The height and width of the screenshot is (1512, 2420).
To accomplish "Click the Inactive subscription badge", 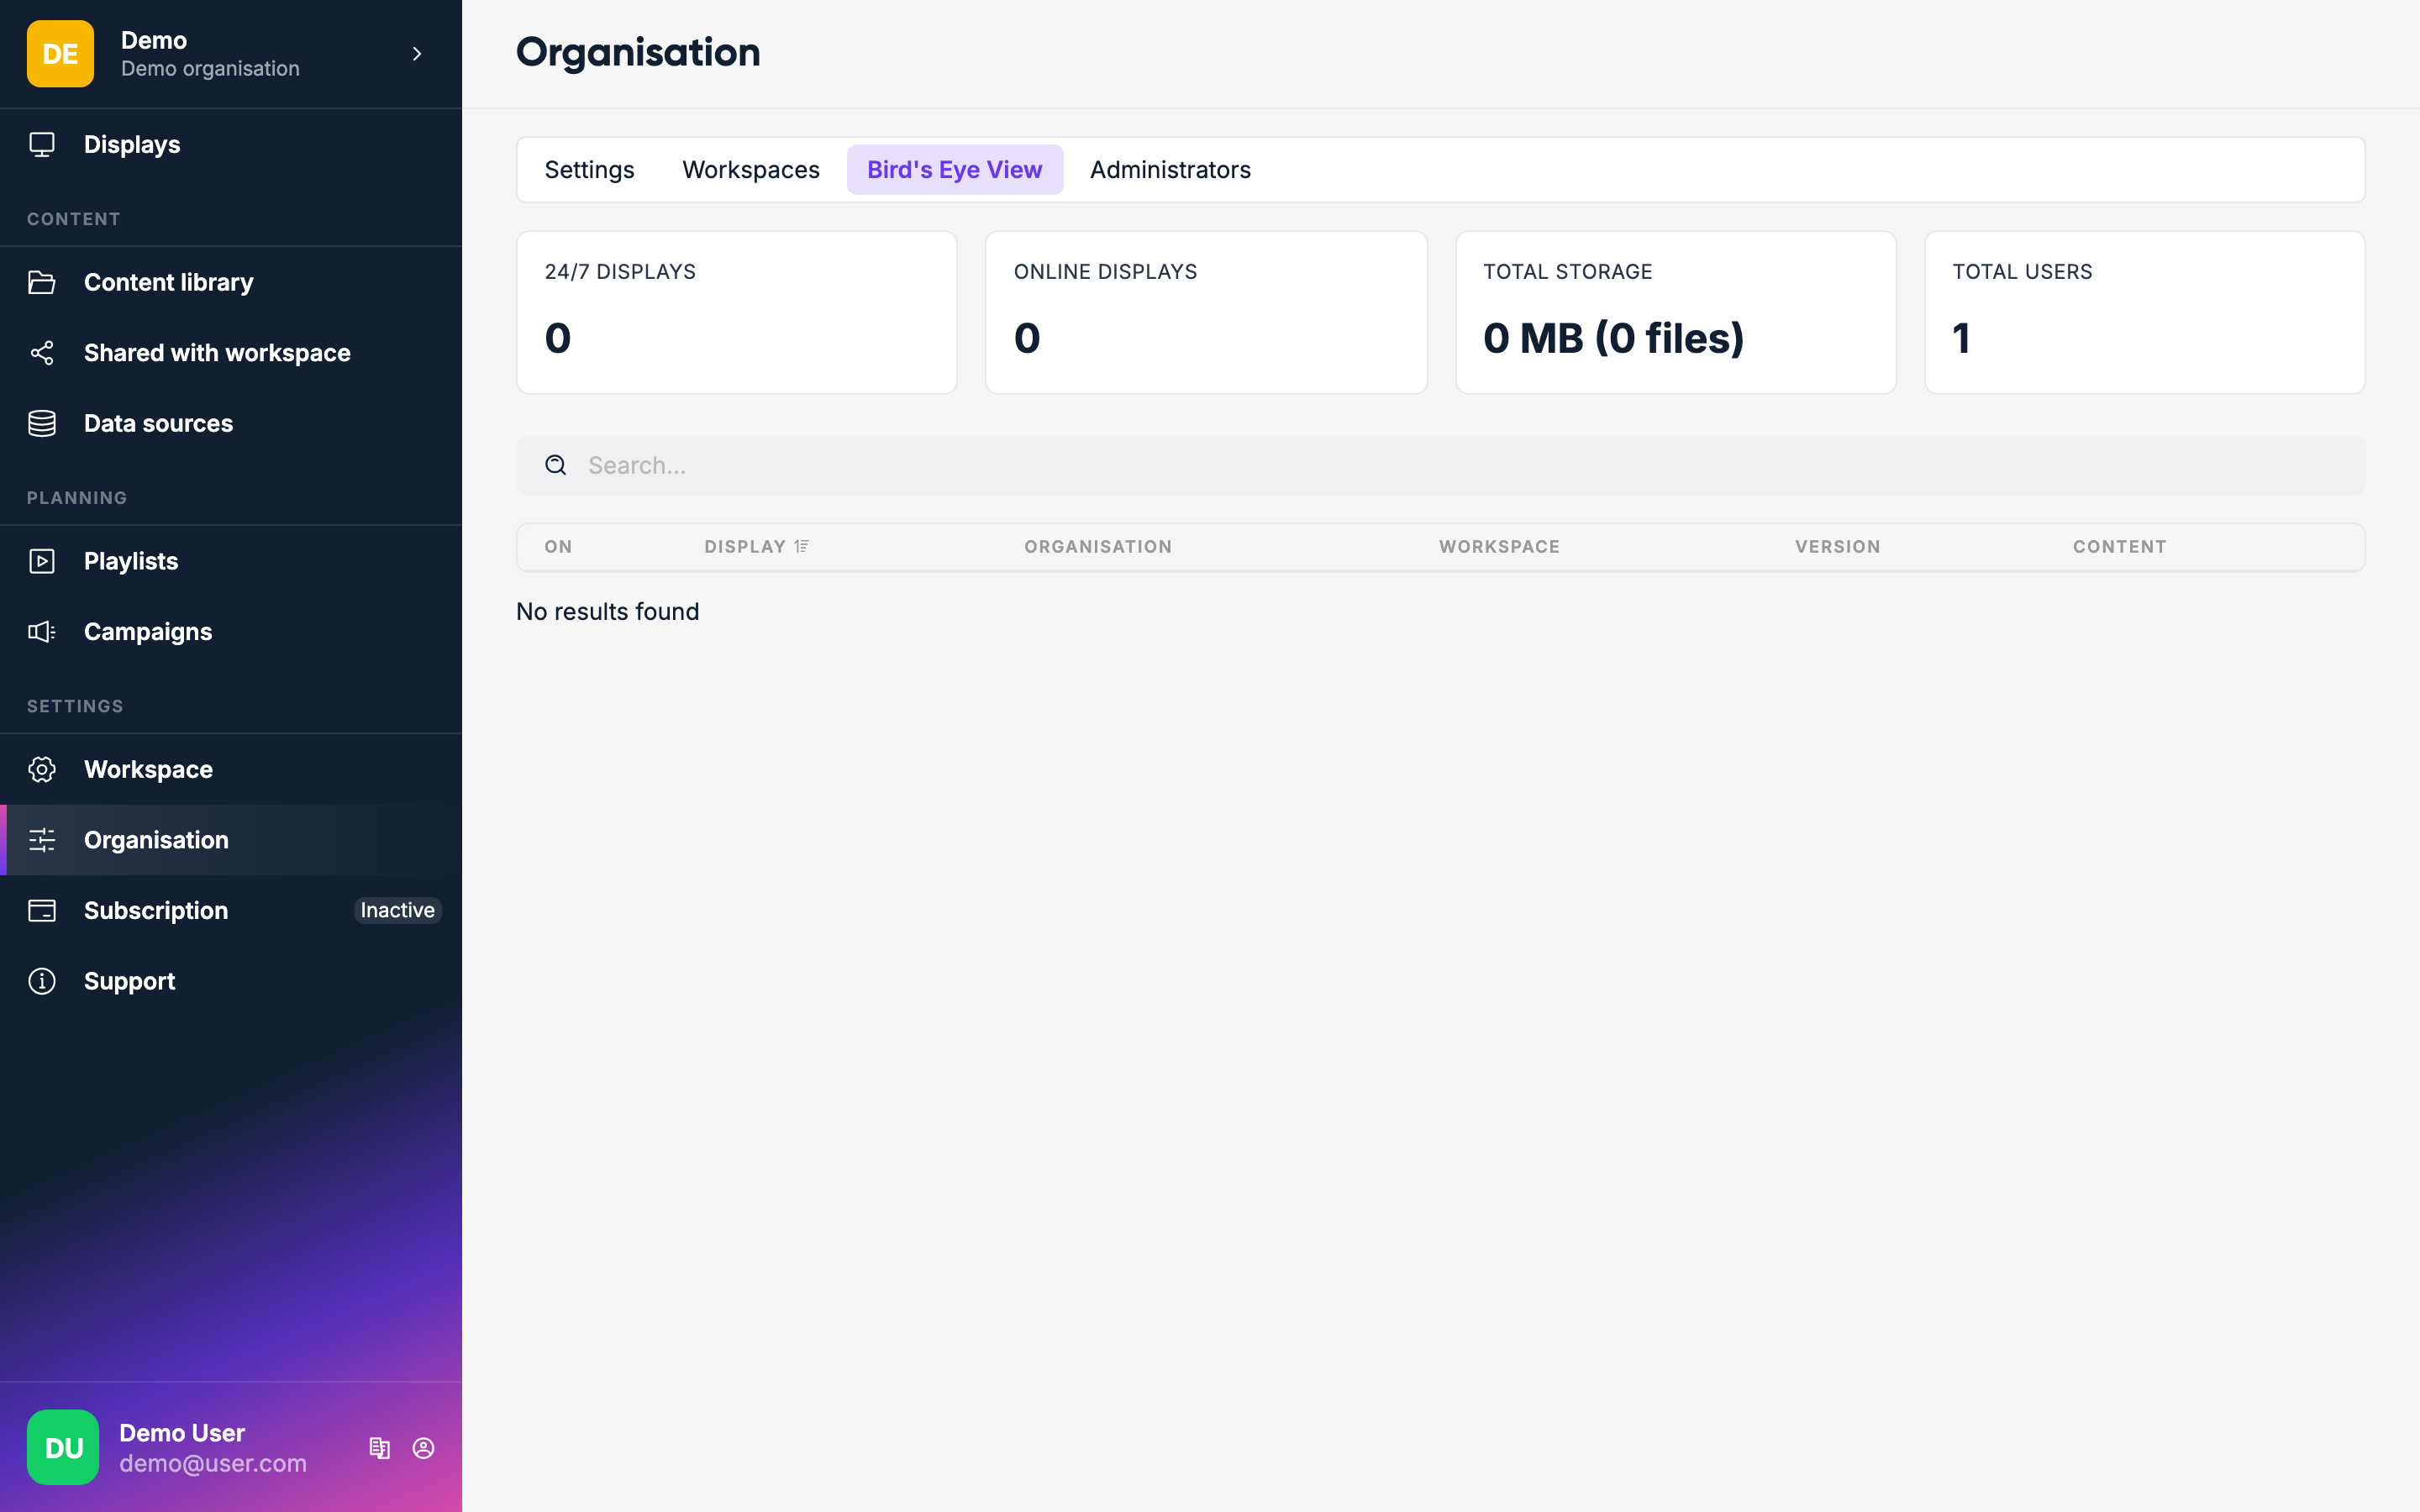I will click(397, 910).
